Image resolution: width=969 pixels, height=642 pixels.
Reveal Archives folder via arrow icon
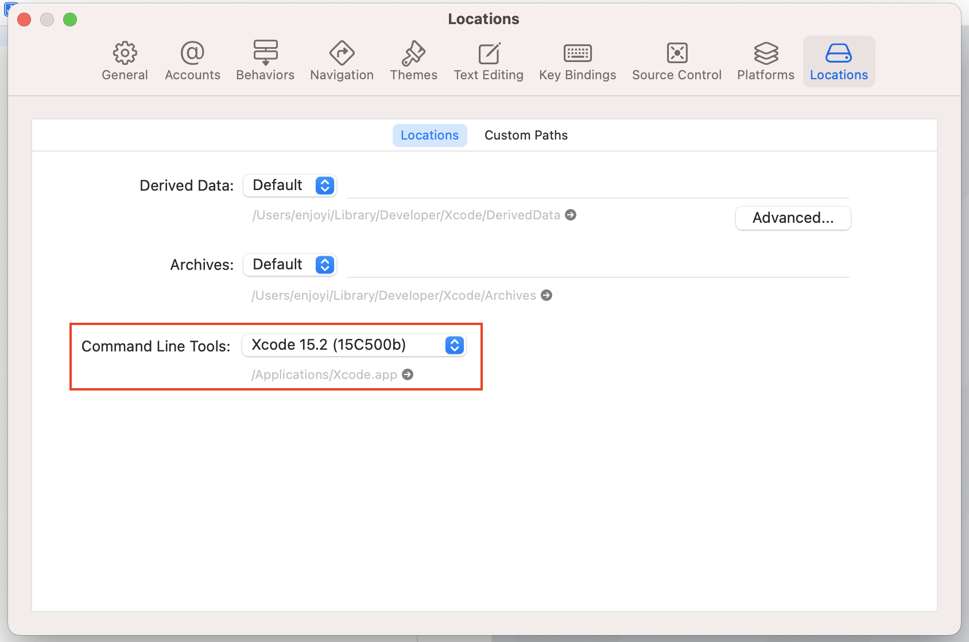coord(546,295)
